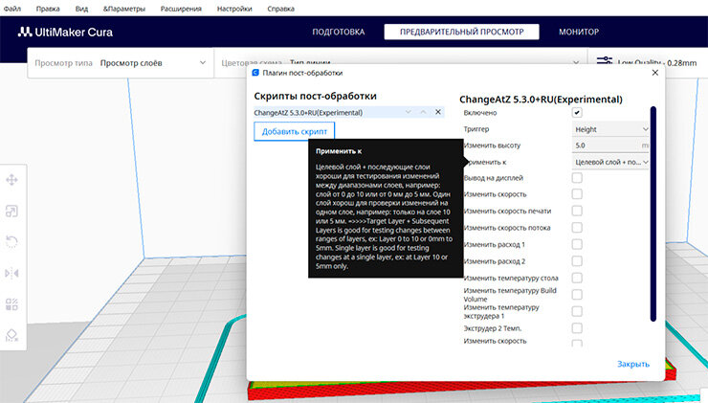Open the Справка menu
This screenshot has width=708, height=403.
click(281, 9)
